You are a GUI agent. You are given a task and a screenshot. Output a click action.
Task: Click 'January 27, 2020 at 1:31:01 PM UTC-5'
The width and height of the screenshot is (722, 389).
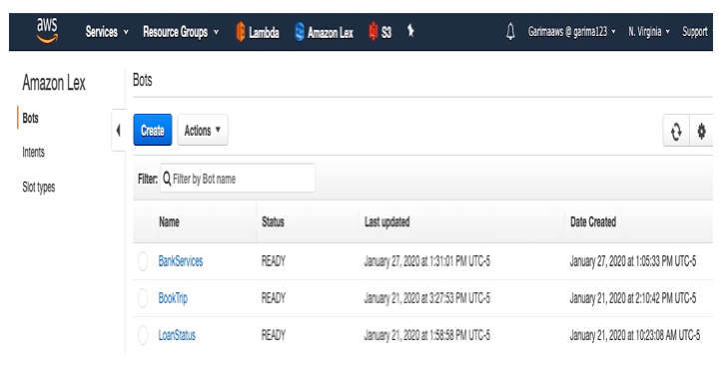(426, 261)
